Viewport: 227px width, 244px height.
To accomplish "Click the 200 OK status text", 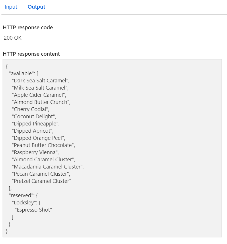I will click(13, 38).
